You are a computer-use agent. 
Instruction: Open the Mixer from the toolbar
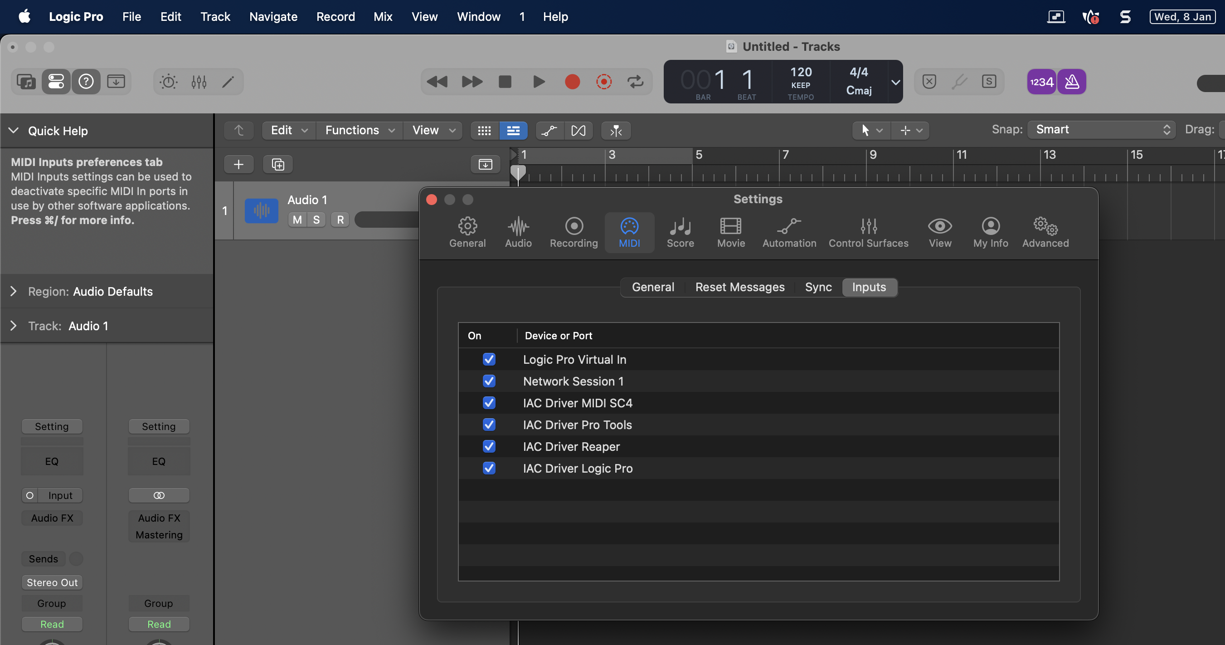pyautogui.click(x=199, y=82)
